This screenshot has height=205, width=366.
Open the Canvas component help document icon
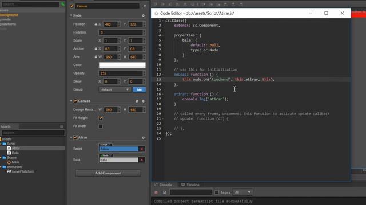coord(137,101)
